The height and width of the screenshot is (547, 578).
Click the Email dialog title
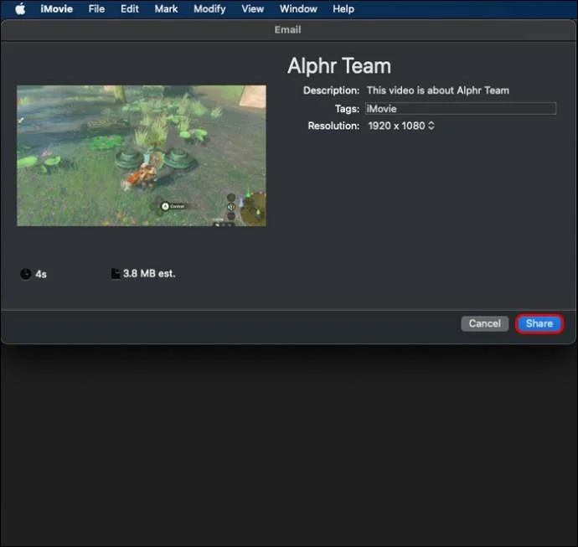coord(287,30)
